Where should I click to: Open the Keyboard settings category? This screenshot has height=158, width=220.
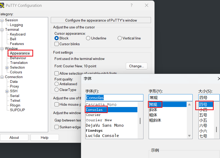(x=18, y=34)
